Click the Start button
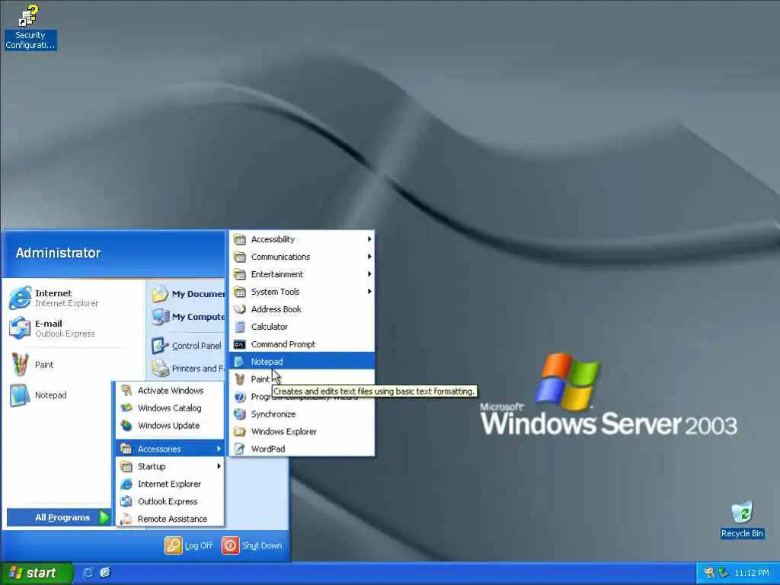 tap(37, 573)
